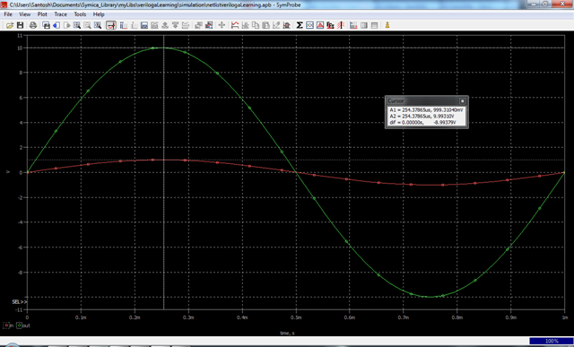Toggle the green 'out' trace legend
This screenshot has height=347, width=574.
[24, 325]
